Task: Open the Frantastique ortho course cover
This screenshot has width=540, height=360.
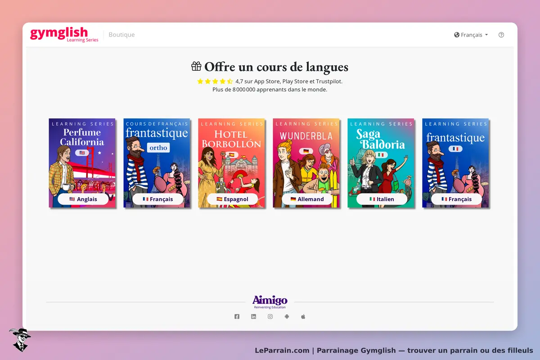Action: tap(157, 163)
